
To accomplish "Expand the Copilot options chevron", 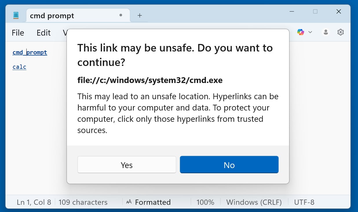I will pos(310,32).
